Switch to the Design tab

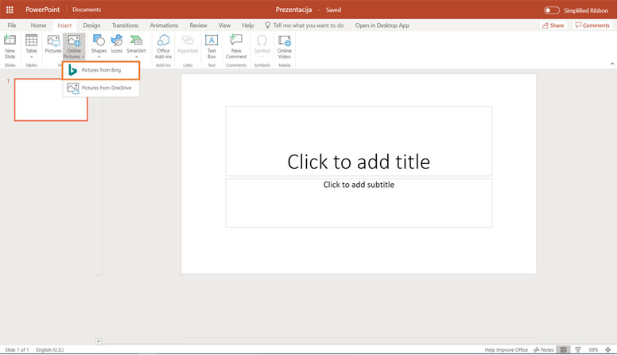91,25
